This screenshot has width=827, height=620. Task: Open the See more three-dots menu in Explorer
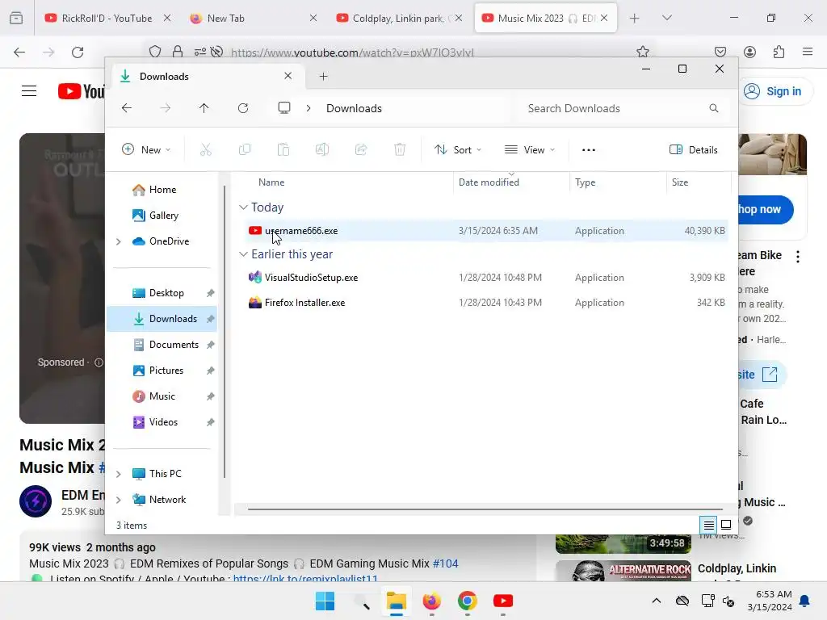(x=589, y=149)
